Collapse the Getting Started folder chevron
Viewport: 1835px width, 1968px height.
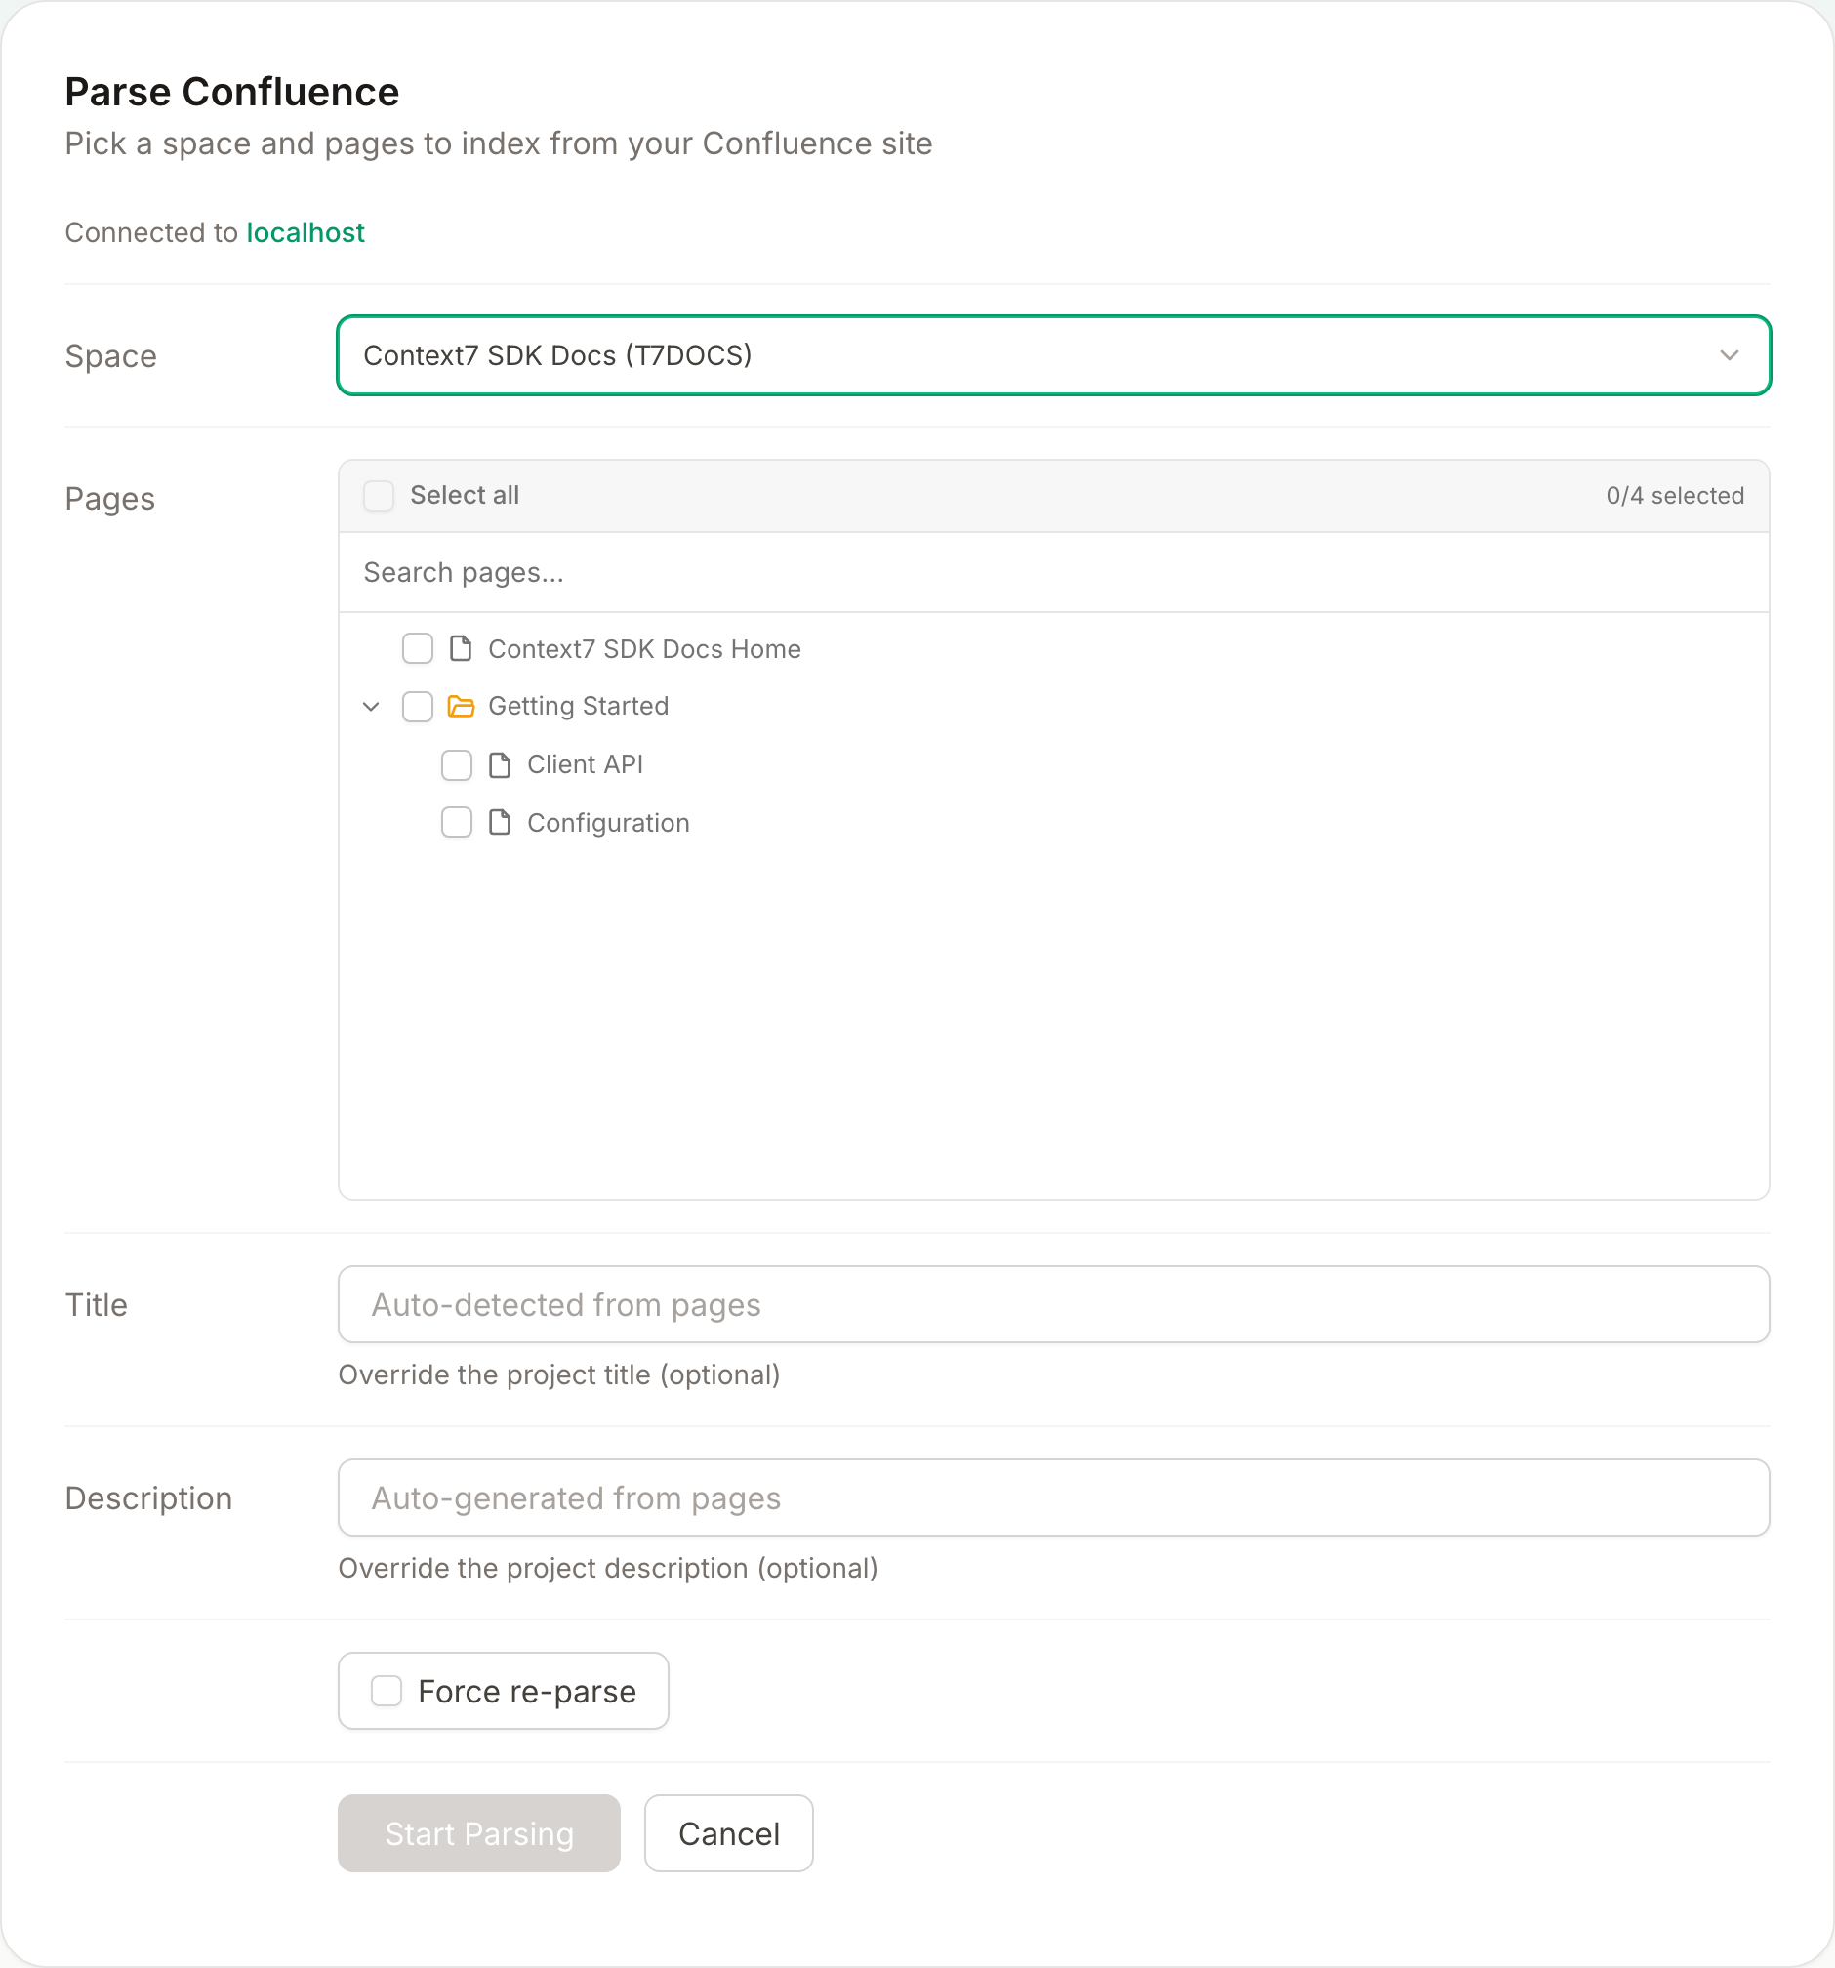point(371,706)
